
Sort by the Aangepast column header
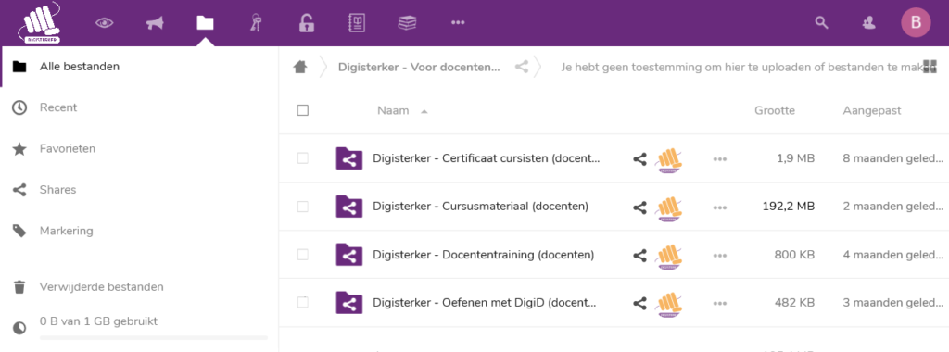click(x=872, y=110)
